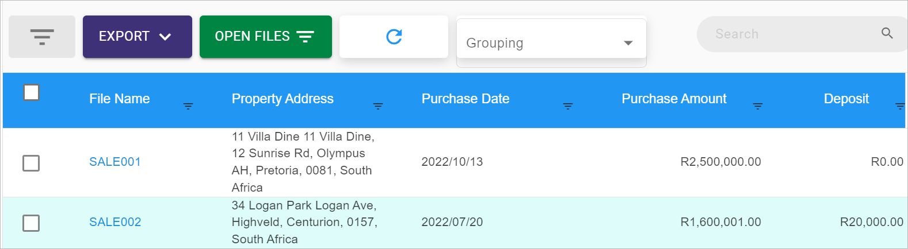The height and width of the screenshot is (249, 908).
Task: Click the blue refresh icon
Action: point(394,37)
